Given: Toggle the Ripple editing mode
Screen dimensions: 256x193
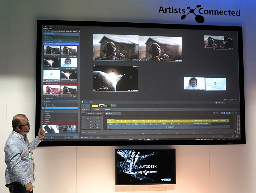Looking at the screenshot, I should click(227, 113).
